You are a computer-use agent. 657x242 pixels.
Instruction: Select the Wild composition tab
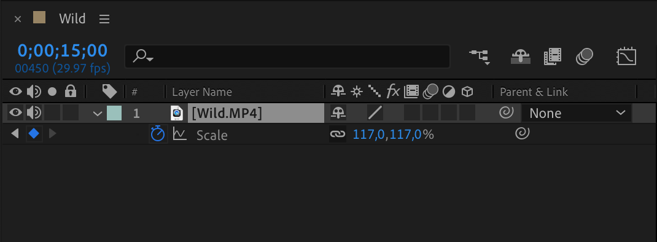pyautogui.click(x=72, y=18)
